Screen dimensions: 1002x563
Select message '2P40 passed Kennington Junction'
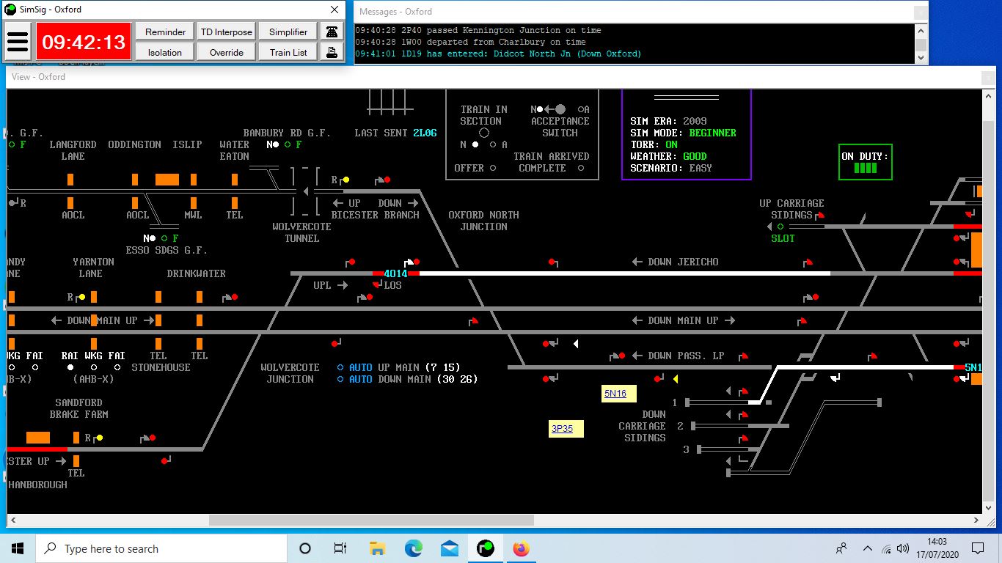pos(478,30)
